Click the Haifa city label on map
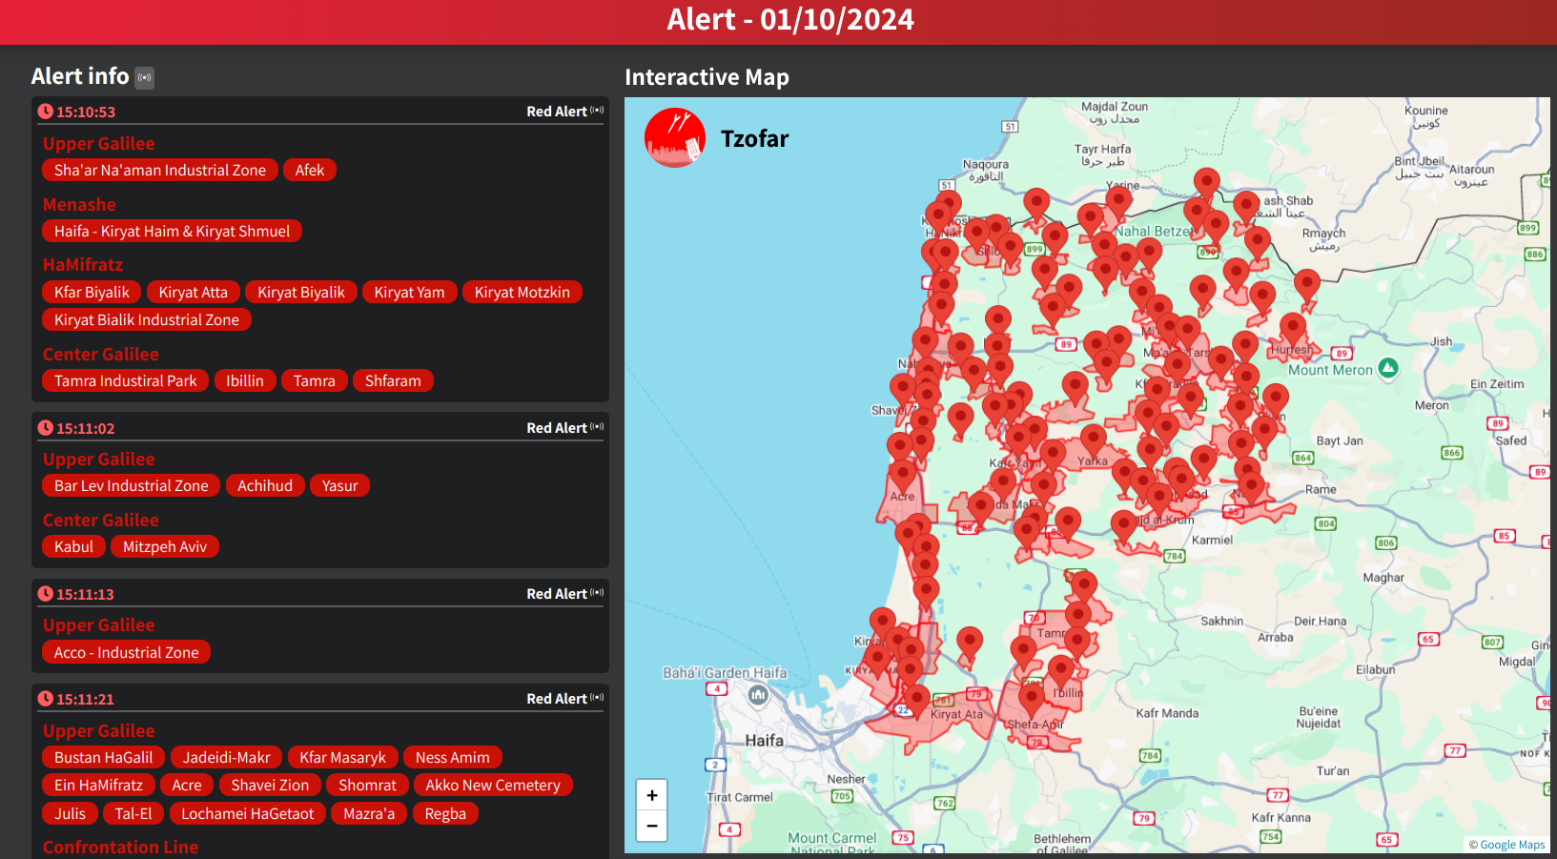Screen dimensions: 1557x859 coord(764,740)
